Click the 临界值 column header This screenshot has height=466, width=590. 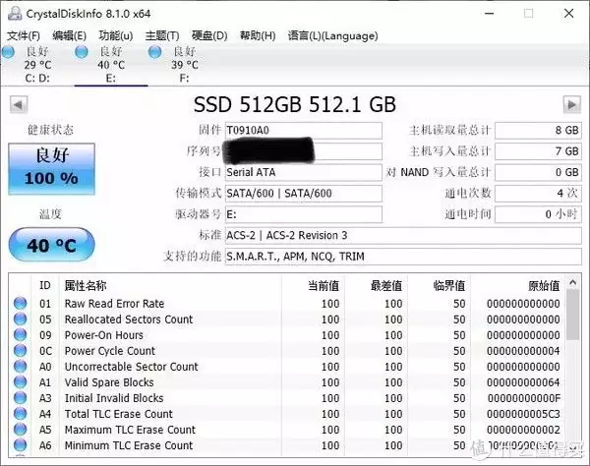coord(440,285)
